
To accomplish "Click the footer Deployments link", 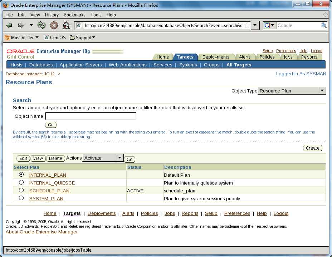I will point(102,213).
